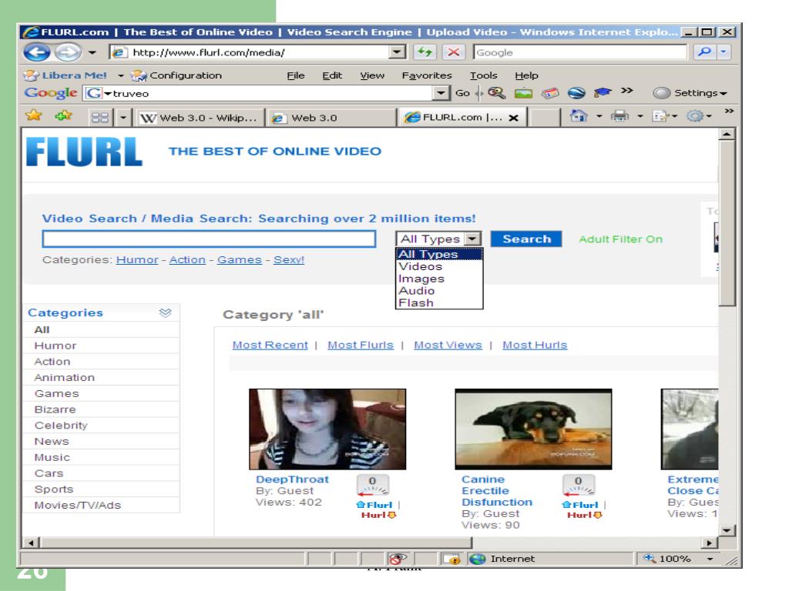
Task: Click the yellow Favorites star icon
Action: 34,116
